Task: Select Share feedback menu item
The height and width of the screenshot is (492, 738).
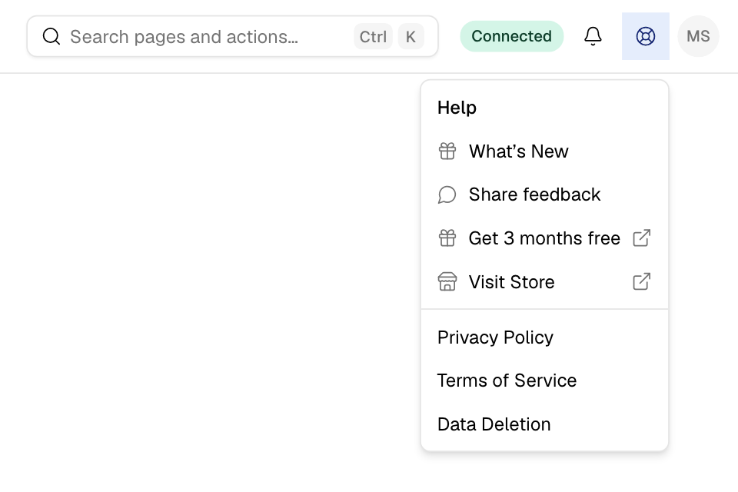Action: point(544,194)
